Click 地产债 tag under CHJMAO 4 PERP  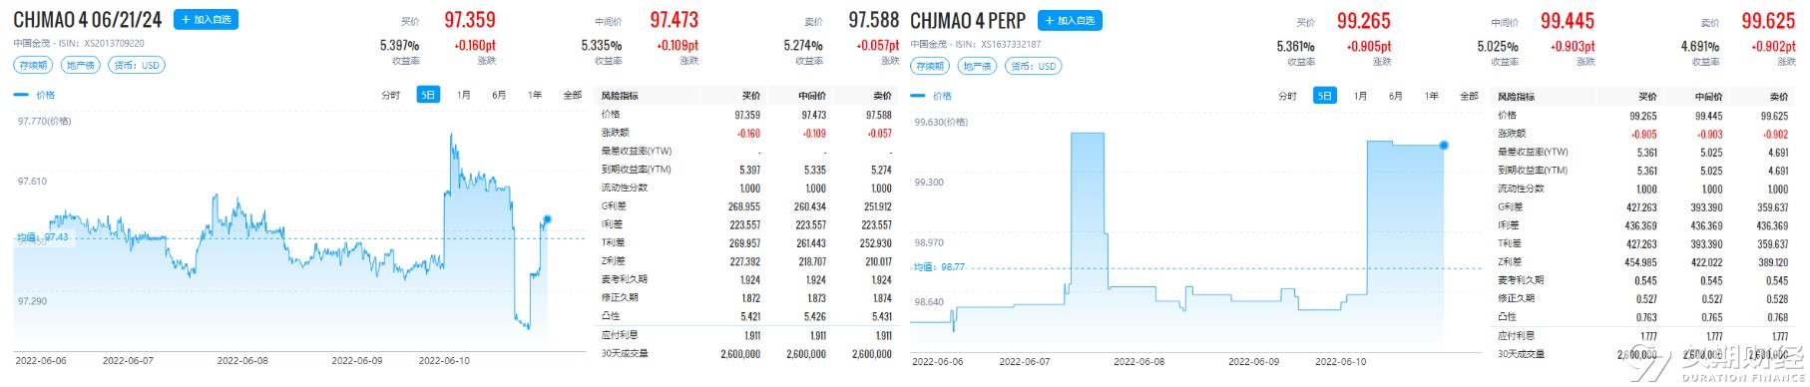click(x=978, y=66)
